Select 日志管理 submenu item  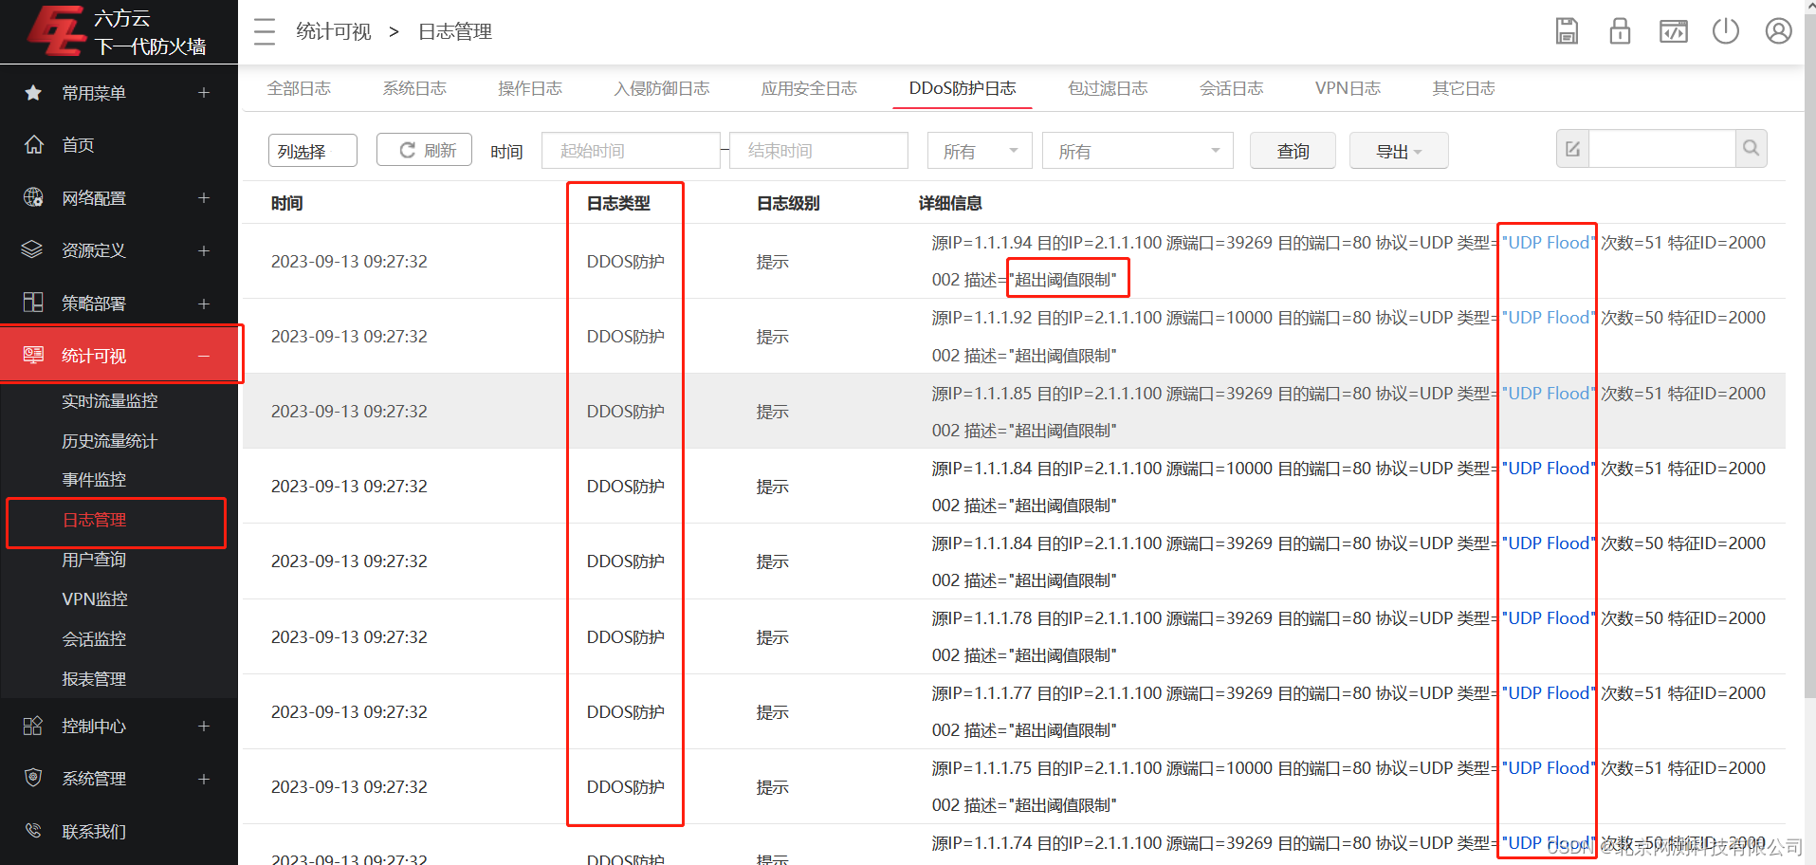[94, 520]
